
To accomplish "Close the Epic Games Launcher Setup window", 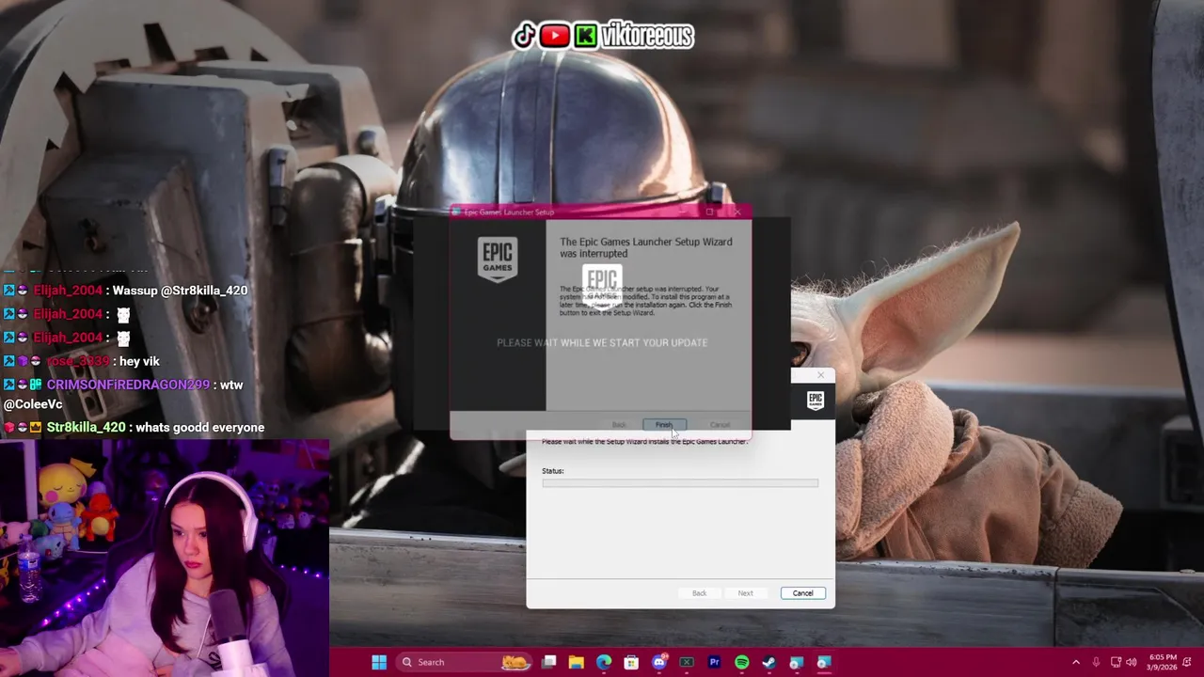I will point(737,212).
